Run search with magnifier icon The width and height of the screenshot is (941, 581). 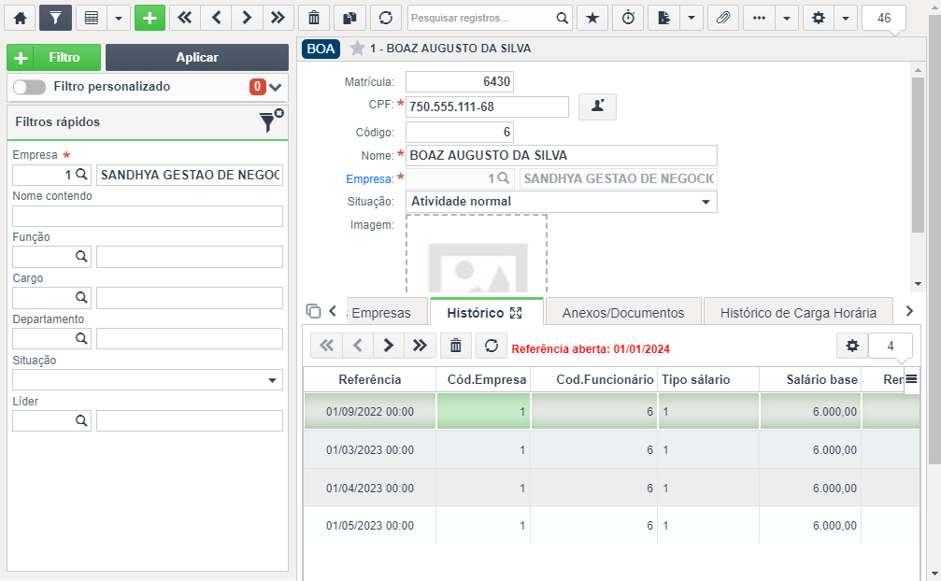click(x=562, y=18)
